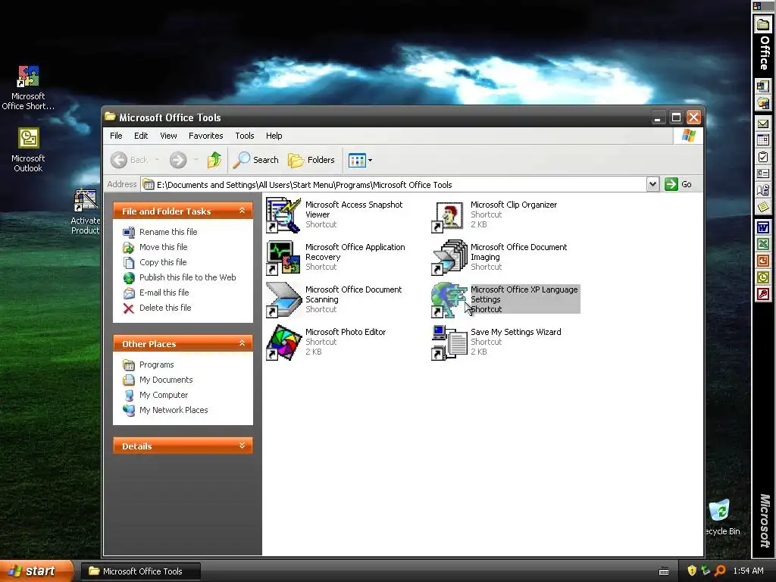776x582 pixels.
Task: Select the Microsoft Clip Organizer shortcut icon
Action: (x=449, y=214)
